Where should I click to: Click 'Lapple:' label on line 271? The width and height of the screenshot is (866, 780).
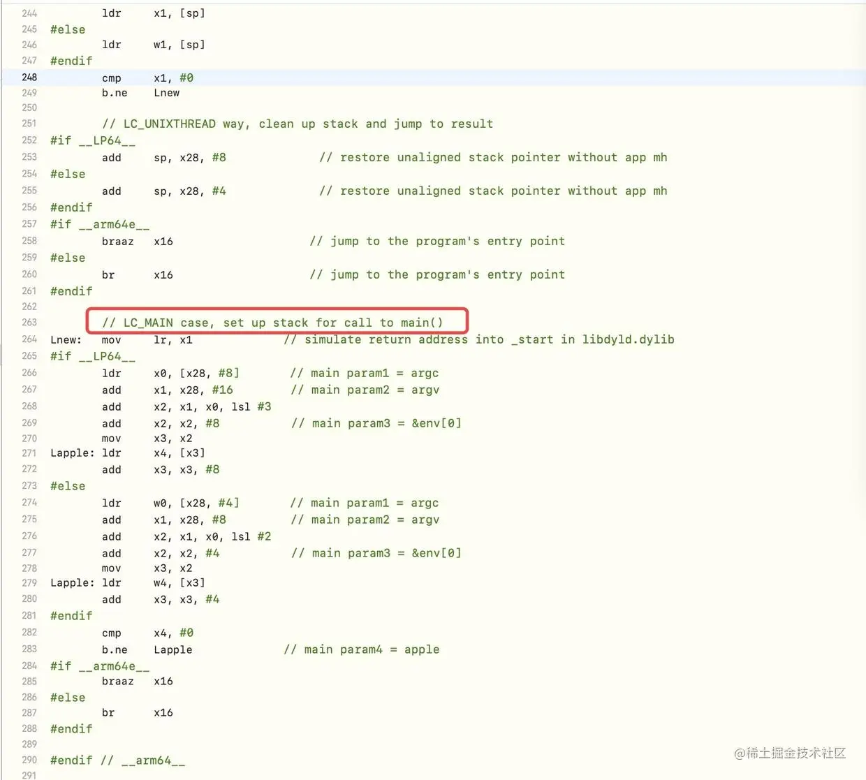point(72,452)
